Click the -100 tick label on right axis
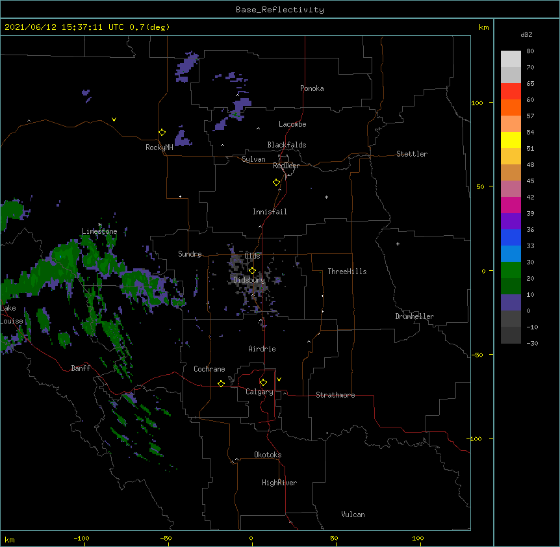 coord(474,439)
